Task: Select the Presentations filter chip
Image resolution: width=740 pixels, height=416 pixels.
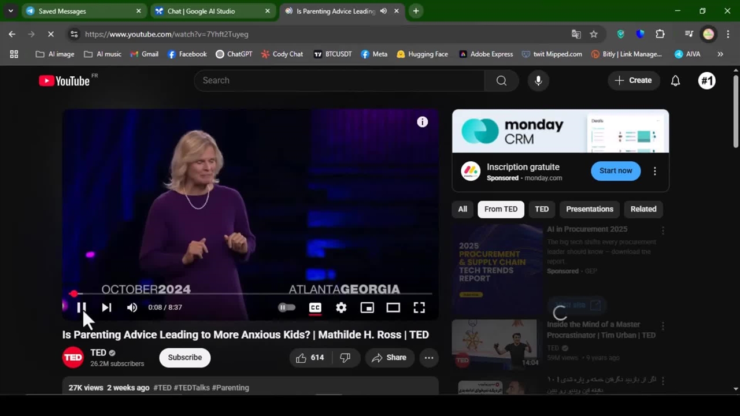Action: coord(589,209)
